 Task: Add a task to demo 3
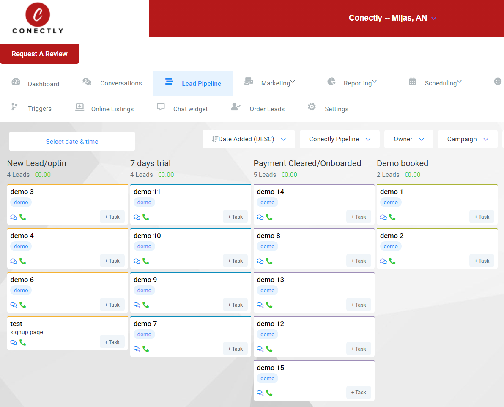click(112, 217)
